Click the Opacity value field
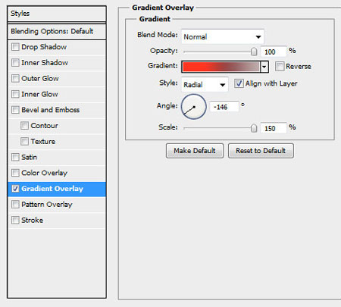This screenshot has height=307, width=341. (x=274, y=52)
